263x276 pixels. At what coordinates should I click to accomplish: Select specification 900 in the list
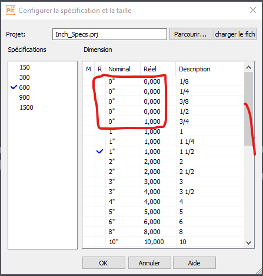pos(25,97)
